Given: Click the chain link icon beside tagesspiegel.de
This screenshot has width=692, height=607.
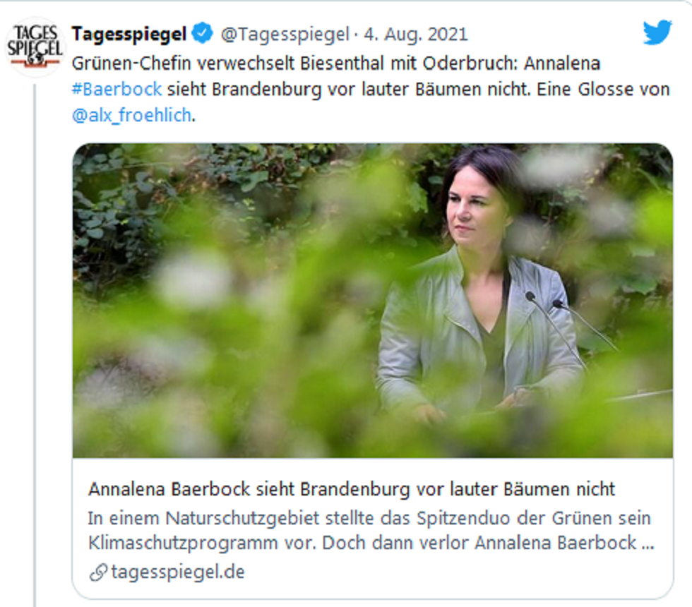Looking at the screenshot, I should (98, 572).
